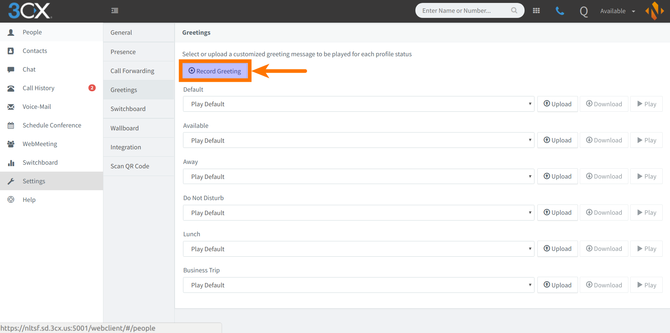Click the 3CX logo
This screenshot has width=670, height=333.
click(30, 11)
